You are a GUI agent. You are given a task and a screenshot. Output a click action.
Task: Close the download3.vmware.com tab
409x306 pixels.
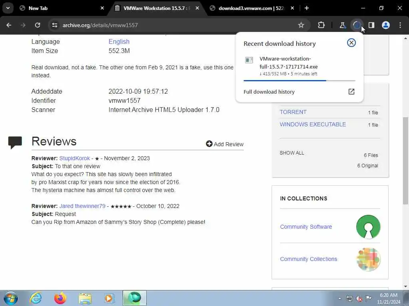(292, 8)
